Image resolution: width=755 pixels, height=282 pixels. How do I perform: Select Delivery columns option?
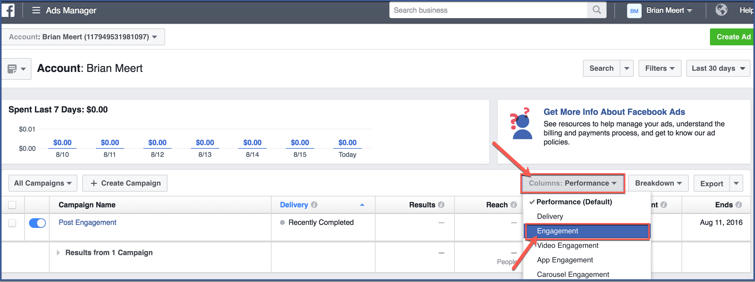coord(587,216)
